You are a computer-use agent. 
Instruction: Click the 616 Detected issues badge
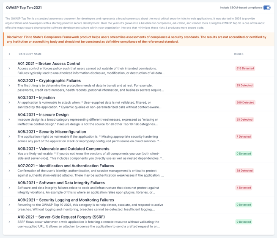click(x=245, y=69)
